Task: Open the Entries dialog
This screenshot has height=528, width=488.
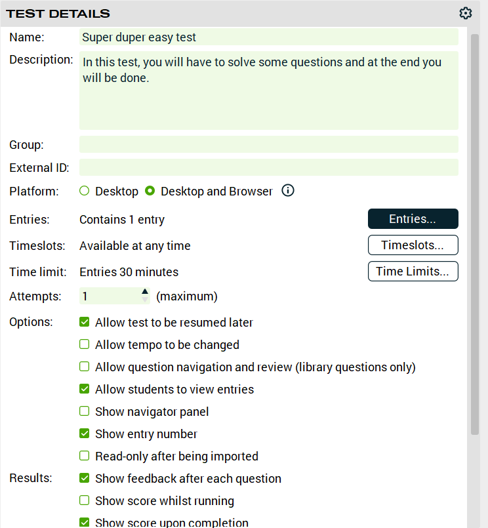Action: (413, 219)
